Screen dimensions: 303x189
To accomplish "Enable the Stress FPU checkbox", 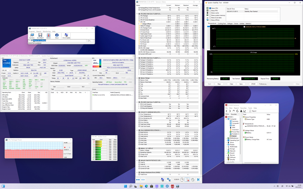I will pyautogui.click(x=210, y=11).
